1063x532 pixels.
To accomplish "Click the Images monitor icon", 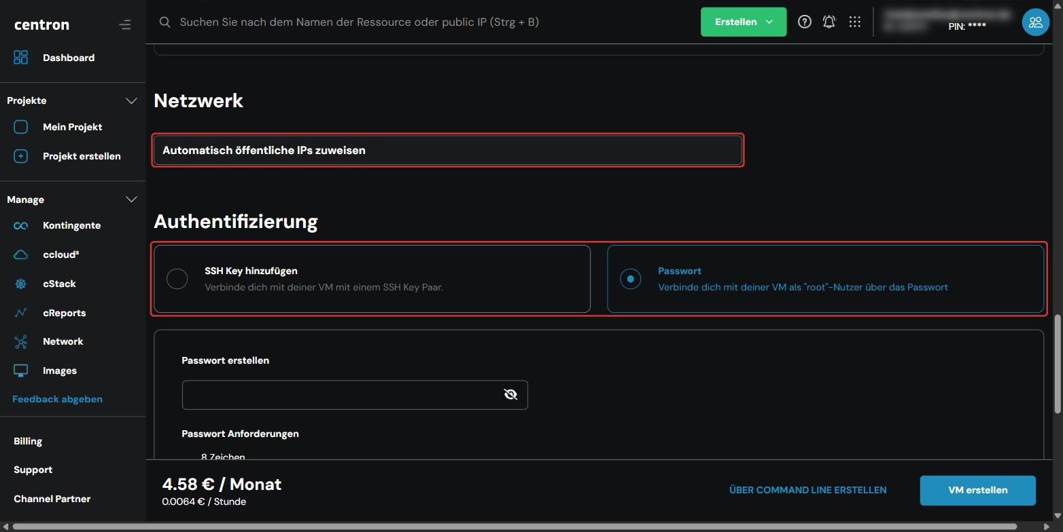I will pos(21,370).
